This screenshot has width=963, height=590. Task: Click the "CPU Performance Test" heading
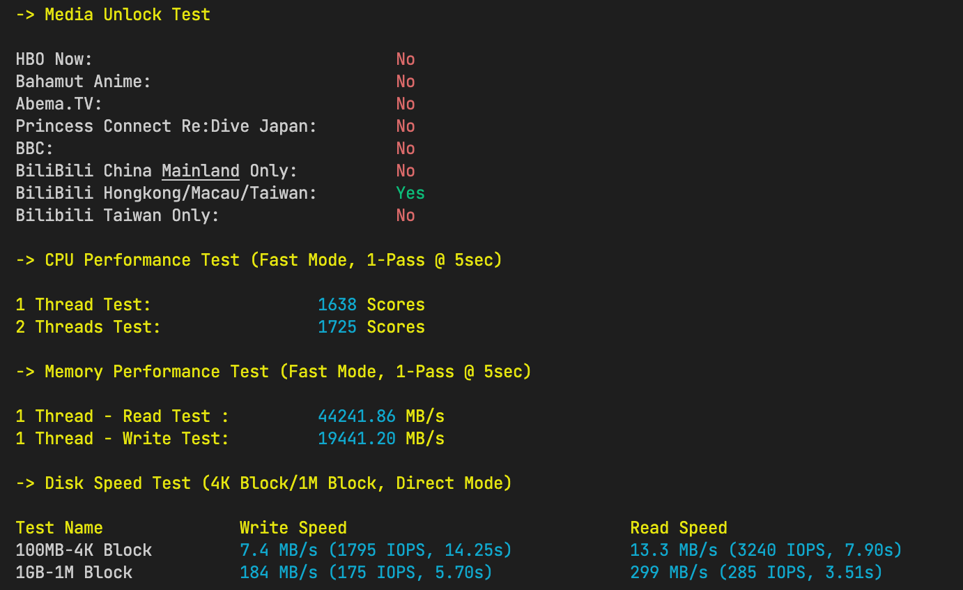(x=142, y=260)
